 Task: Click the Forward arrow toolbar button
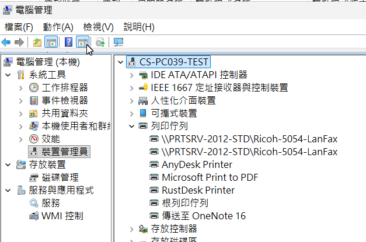(x=19, y=42)
